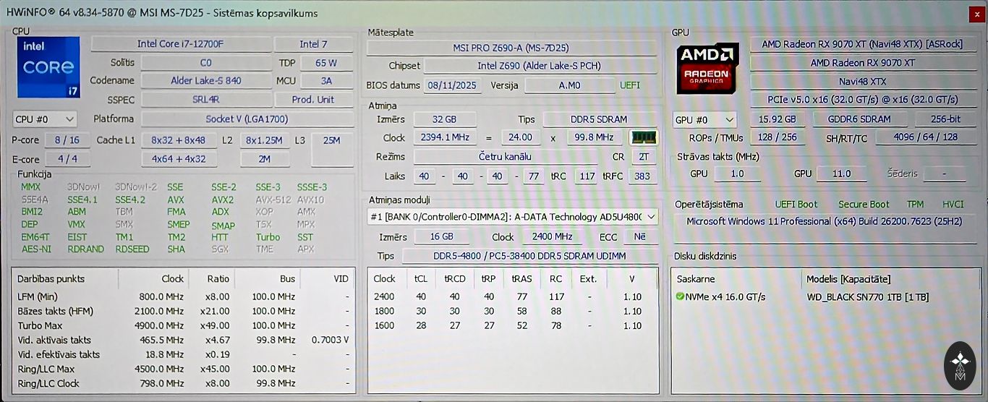Screen dimensions: 988x402
Task: Select the WD_BLACK SN770 1TB drive row
Action: click(867, 297)
